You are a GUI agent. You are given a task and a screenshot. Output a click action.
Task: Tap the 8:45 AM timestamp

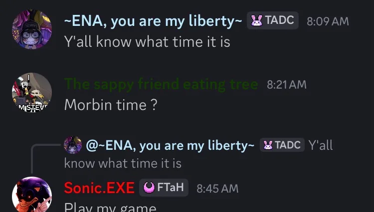coord(217,189)
